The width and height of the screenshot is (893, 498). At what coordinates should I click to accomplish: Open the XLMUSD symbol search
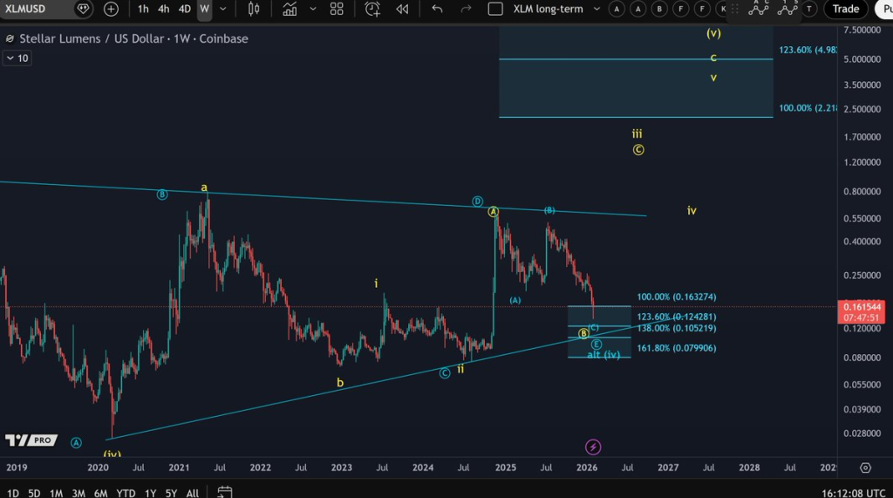click(25, 9)
